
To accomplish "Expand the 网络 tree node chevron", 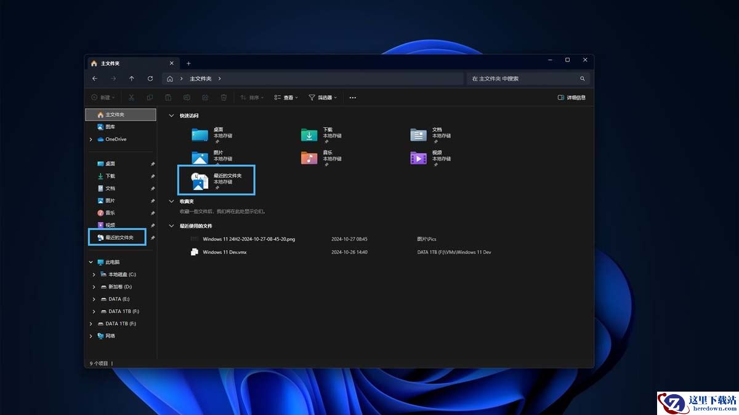I will click(x=91, y=336).
